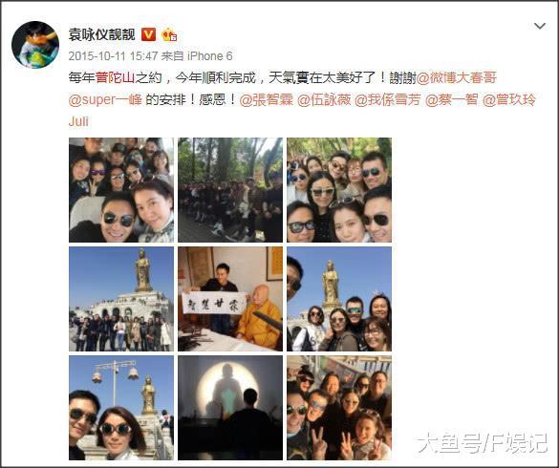Open the peace-sign group selfie thumbnail

(x=339, y=408)
